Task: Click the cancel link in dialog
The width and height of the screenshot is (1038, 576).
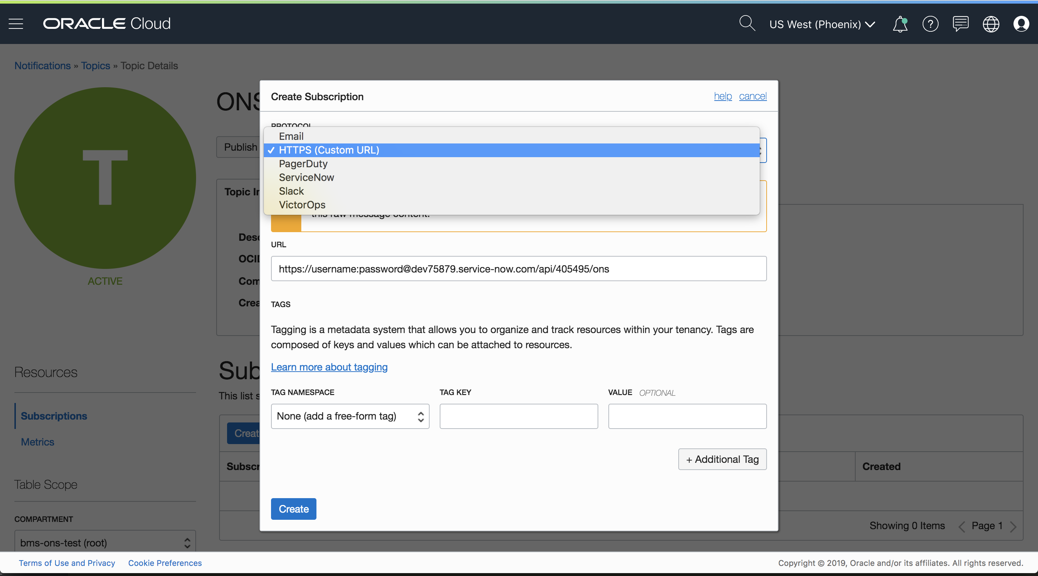Action: tap(752, 96)
